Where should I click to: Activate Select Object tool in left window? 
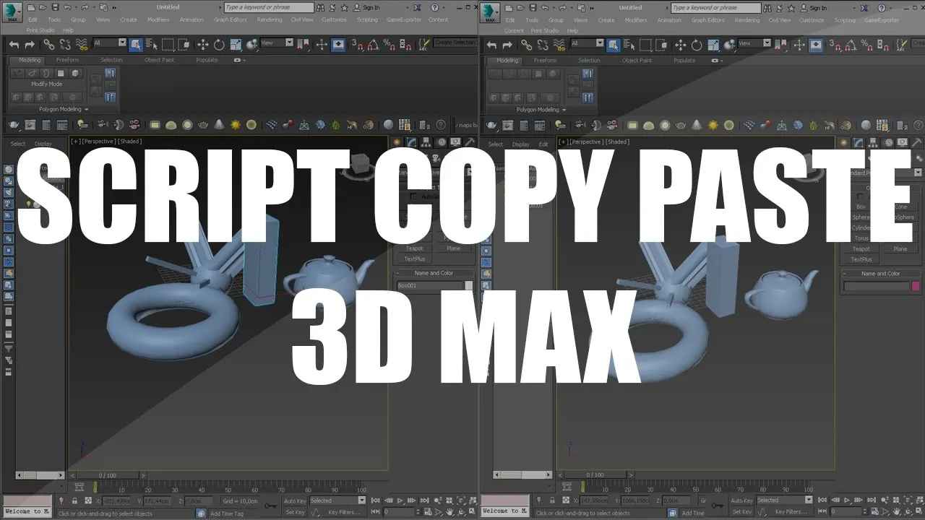(136, 45)
